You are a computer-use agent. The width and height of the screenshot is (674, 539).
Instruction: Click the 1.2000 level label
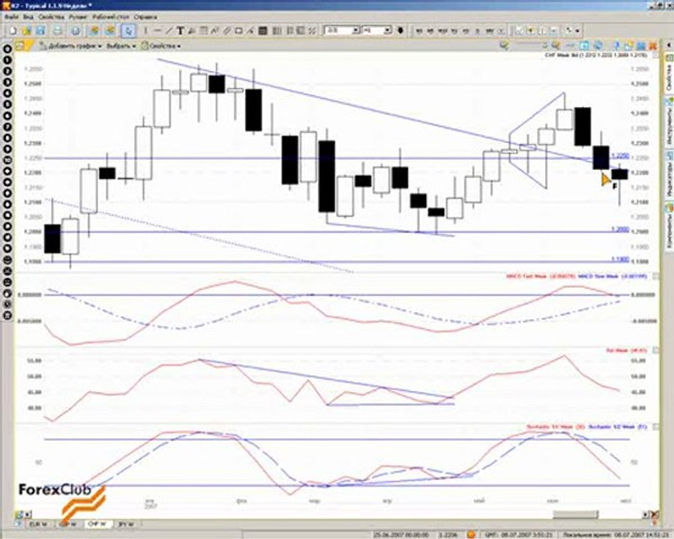pos(620,229)
